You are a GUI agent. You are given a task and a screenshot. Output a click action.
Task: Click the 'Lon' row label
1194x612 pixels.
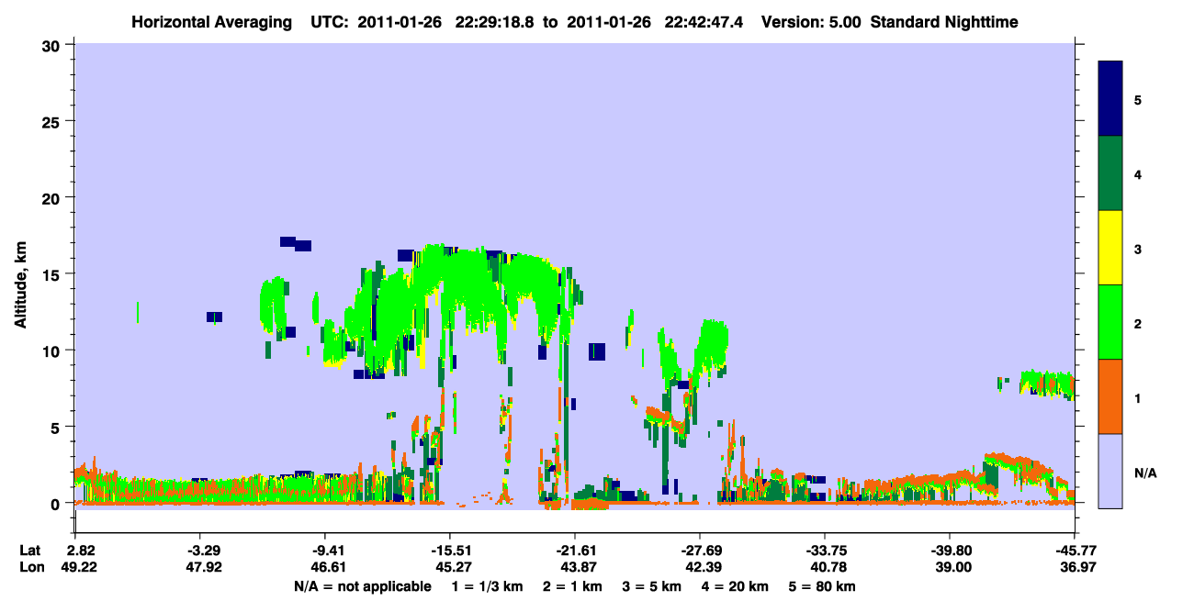[30, 567]
